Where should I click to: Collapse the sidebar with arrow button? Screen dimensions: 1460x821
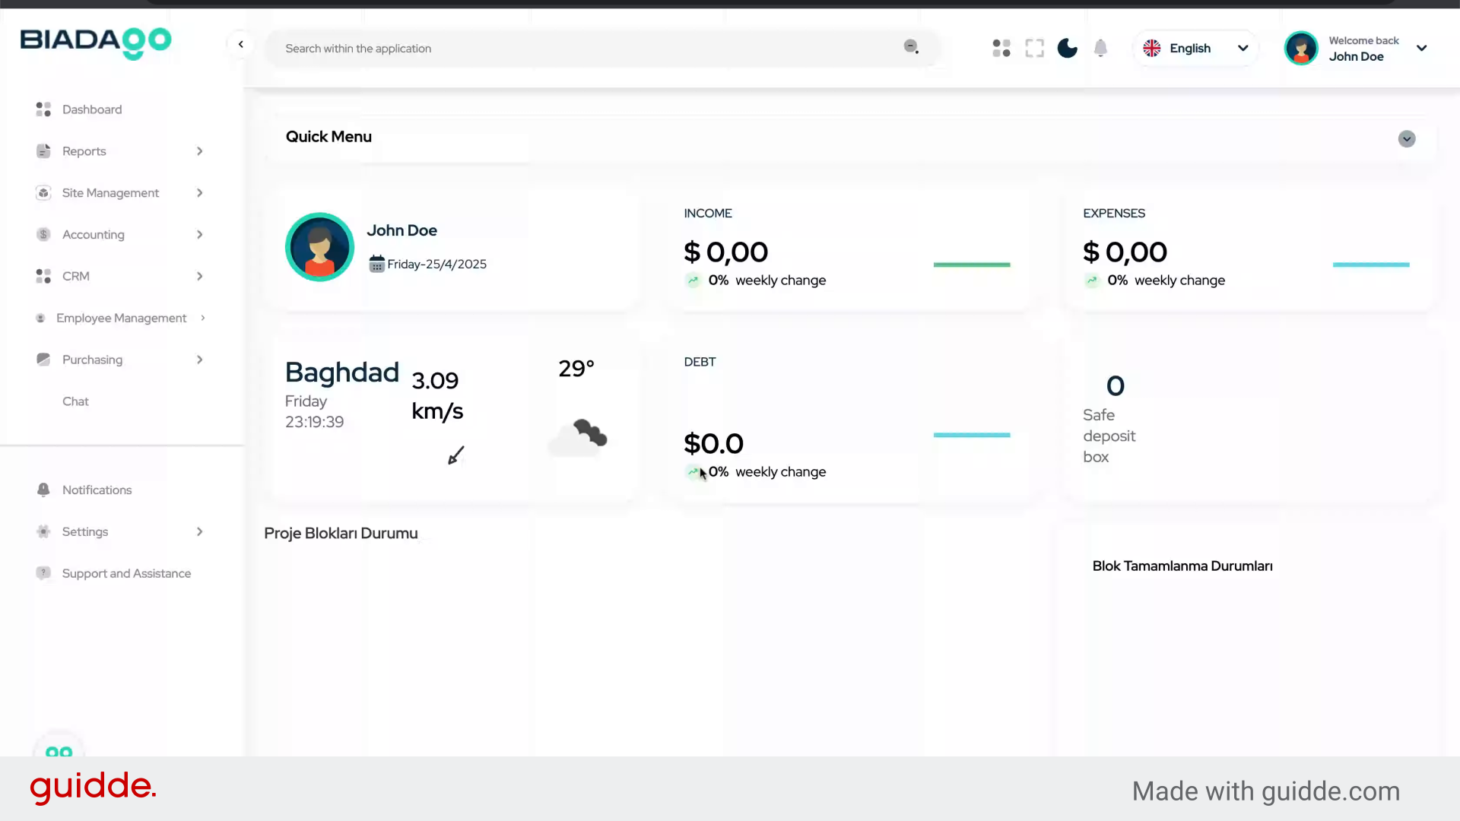click(241, 44)
